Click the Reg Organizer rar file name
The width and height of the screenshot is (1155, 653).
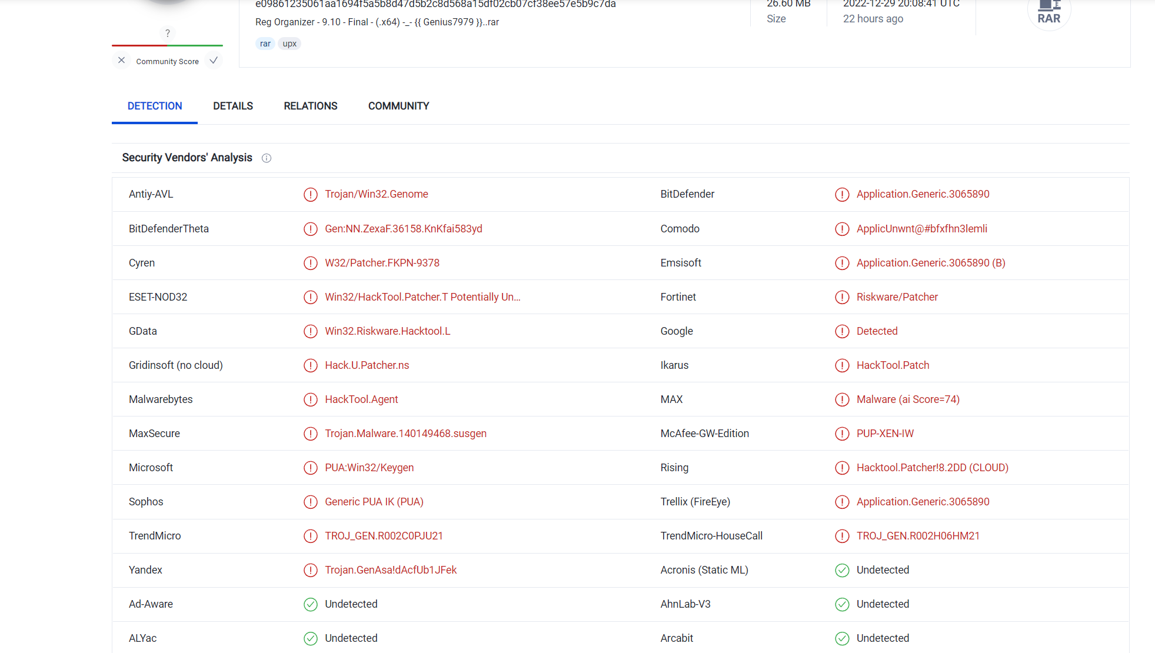point(377,22)
